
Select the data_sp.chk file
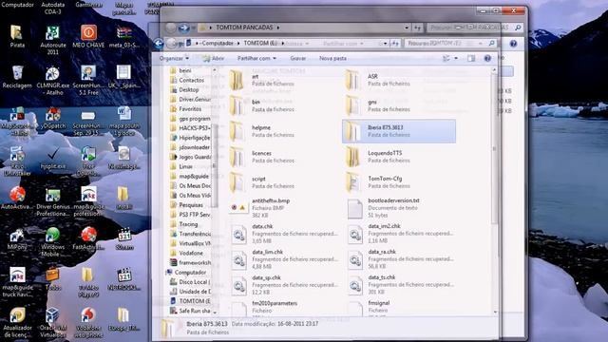click(284, 285)
